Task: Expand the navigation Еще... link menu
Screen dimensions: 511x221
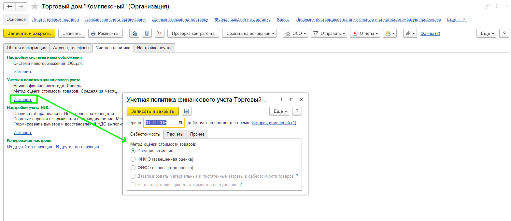Action: click(x=456, y=19)
